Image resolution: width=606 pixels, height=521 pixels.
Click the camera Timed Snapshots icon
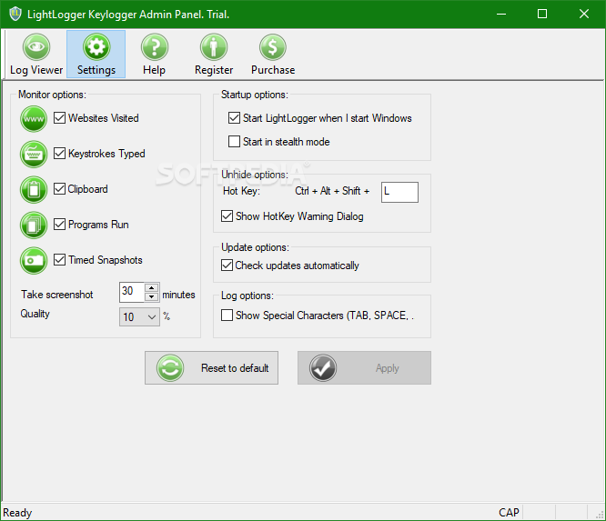[x=34, y=261]
